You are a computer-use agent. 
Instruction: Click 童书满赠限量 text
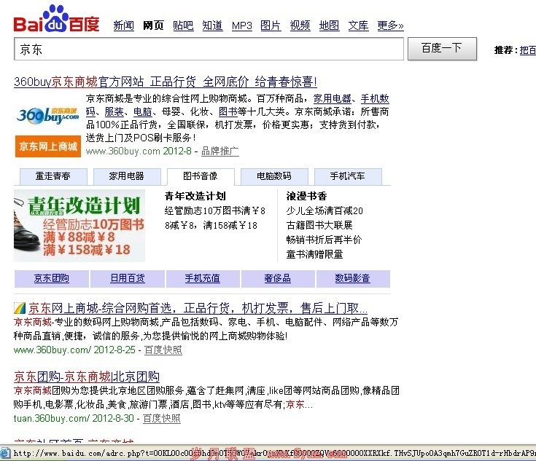pyautogui.click(x=314, y=255)
